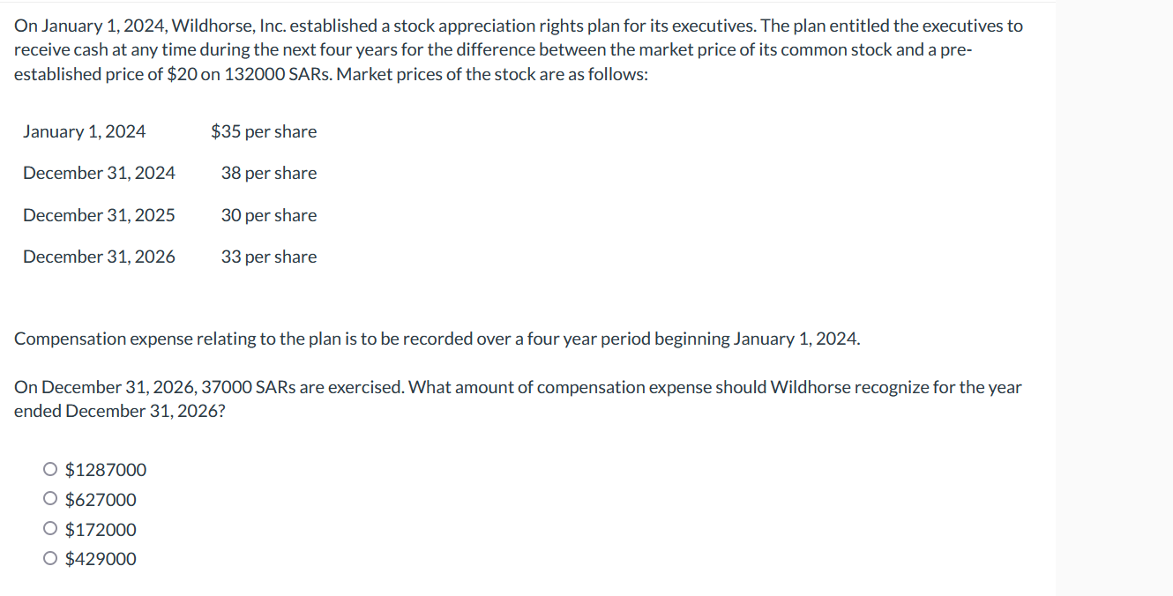The height and width of the screenshot is (596, 1173).
Task: Click the gray sidebar at the right edge
Action: point(1114,300)
